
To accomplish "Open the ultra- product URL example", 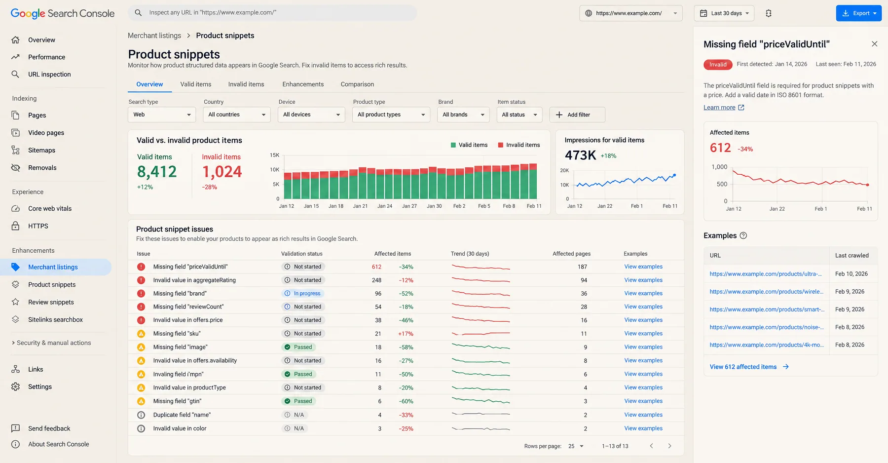I will (x=766, y=274).
